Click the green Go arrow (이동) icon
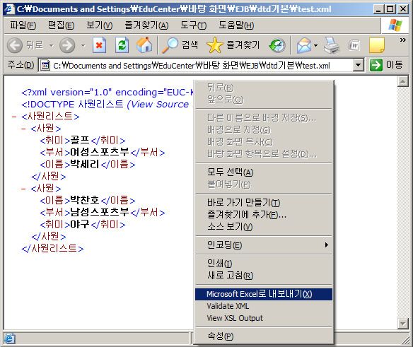The image size is (413, 347). (376, 65)
